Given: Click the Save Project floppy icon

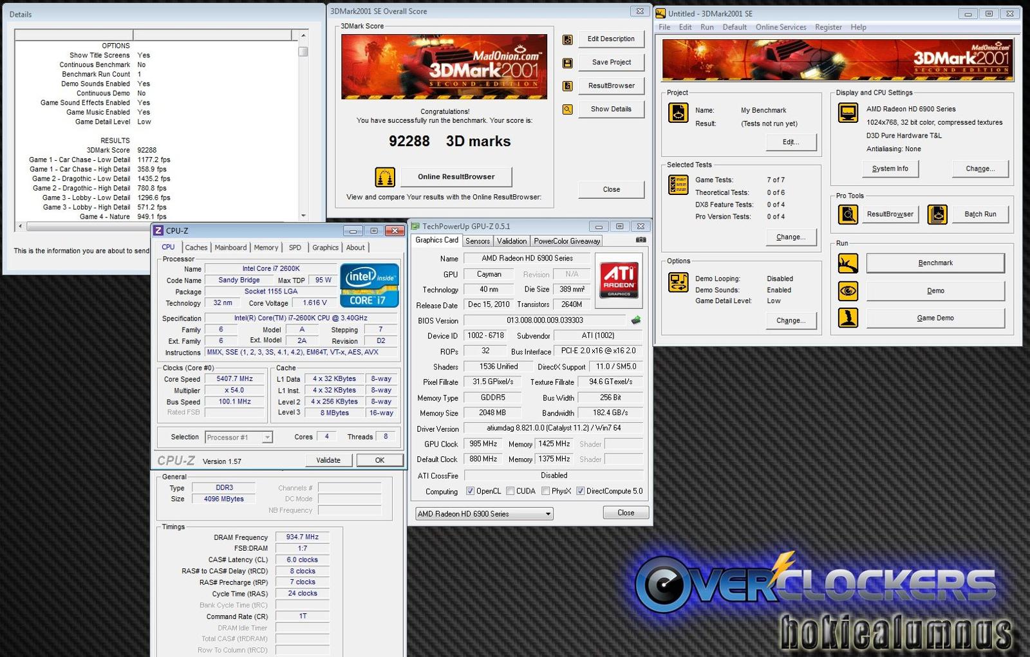Looking at the screenshot, I should click(x=567, y=63).
